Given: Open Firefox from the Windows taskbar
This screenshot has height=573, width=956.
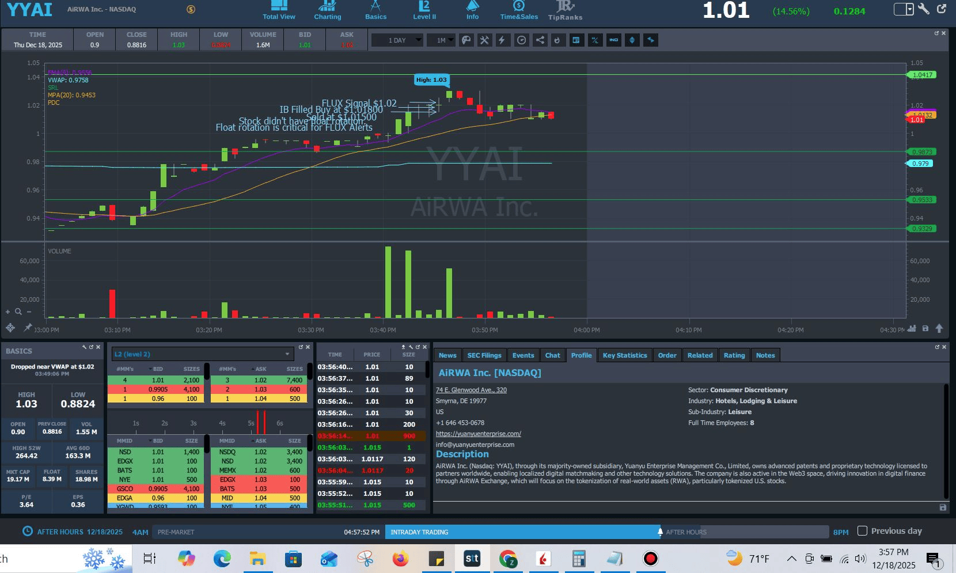Looking at the screenshot, I should pyautogui.click(x=400, y=559).
